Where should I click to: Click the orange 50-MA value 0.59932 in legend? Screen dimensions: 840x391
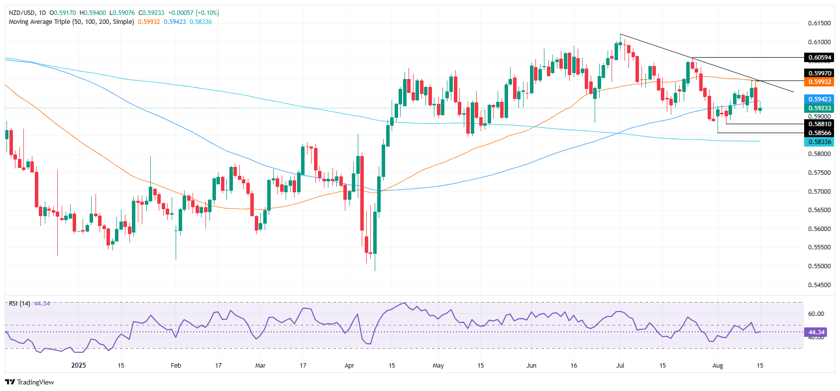pos(149,22)
